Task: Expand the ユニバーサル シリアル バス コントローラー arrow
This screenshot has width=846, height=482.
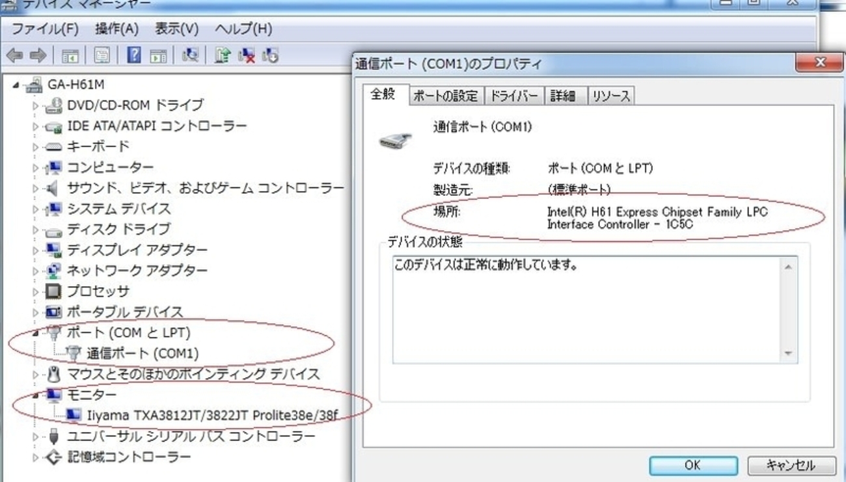Action: click(36, 436)
